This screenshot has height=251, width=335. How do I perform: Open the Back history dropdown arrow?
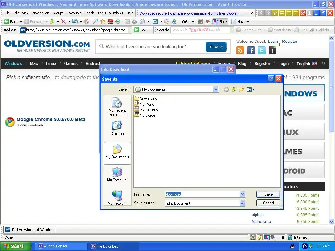21,22
